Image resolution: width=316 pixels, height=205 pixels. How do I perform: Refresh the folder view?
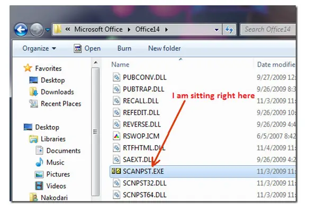click(x=229, y=30)
